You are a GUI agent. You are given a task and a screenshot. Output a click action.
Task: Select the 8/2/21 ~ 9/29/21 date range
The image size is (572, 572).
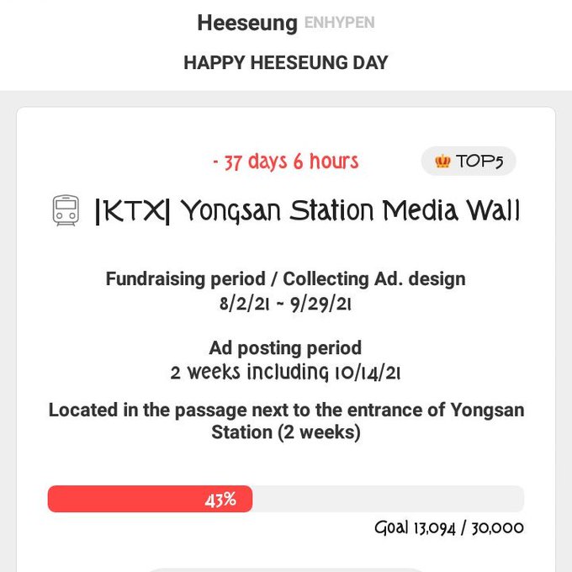tap(285, 304)
